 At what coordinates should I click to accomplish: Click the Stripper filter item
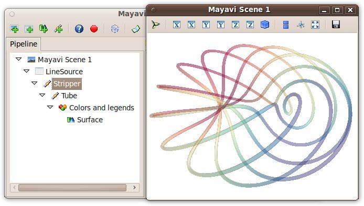click(x=67, y=84)
